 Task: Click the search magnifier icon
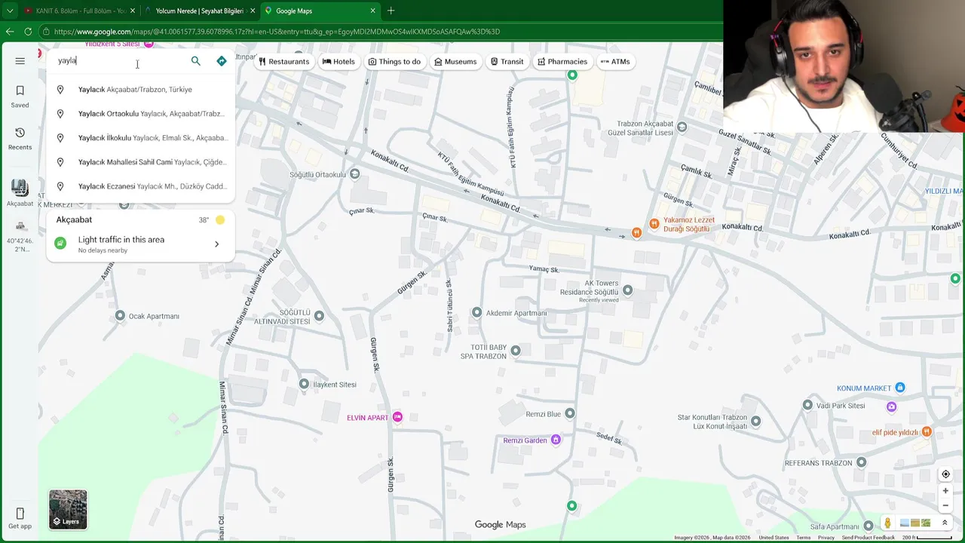pos(196,61)
